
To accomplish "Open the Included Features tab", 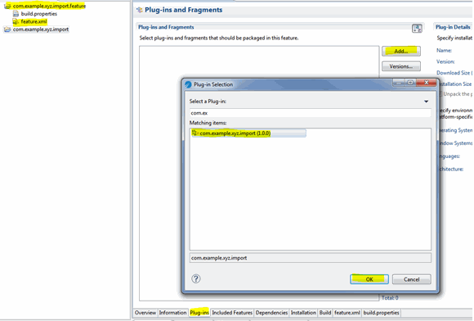I will tap(232, 313).
